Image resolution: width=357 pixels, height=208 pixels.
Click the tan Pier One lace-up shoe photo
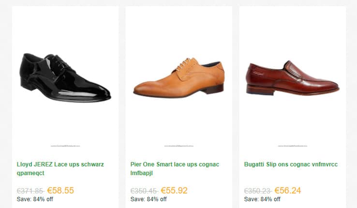point(178,78)
